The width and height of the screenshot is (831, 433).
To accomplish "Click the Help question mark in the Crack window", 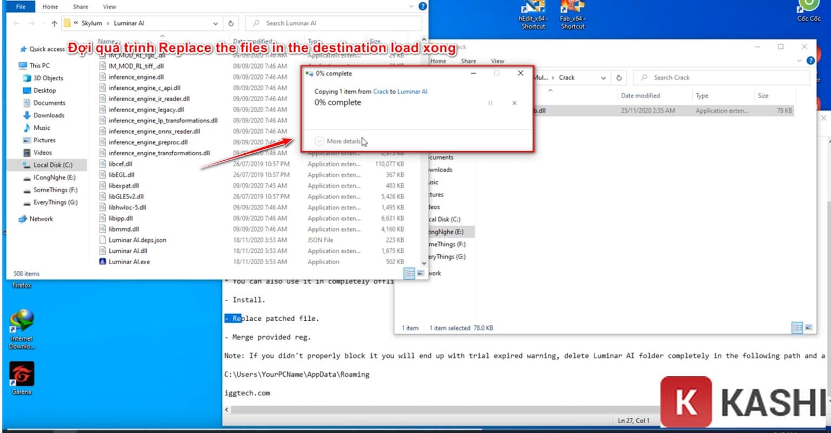I will [810, 61].
